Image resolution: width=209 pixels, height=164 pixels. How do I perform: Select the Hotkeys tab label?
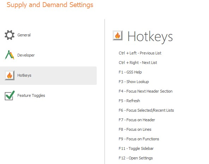pos(24,75)
